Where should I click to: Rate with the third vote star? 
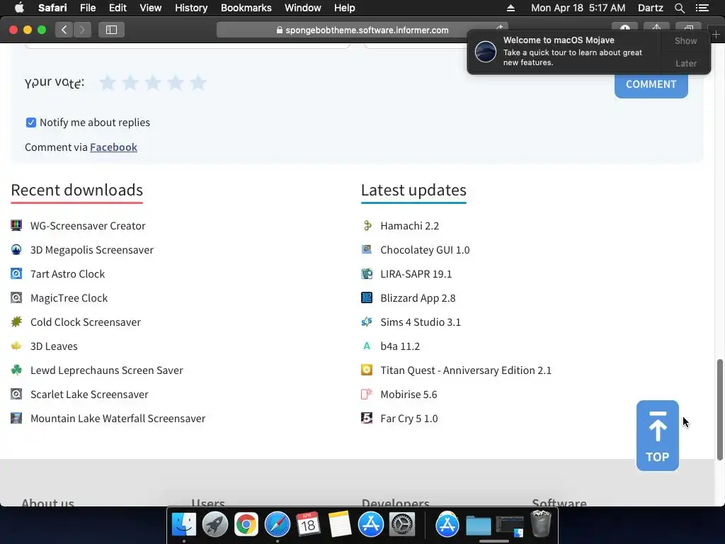point(153,83)
